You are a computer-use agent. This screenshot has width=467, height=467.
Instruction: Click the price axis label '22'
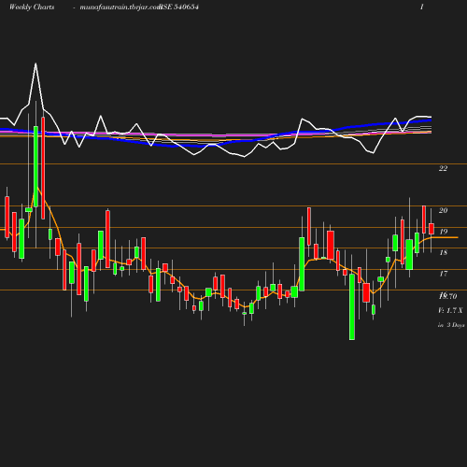[x=443, y=168]
